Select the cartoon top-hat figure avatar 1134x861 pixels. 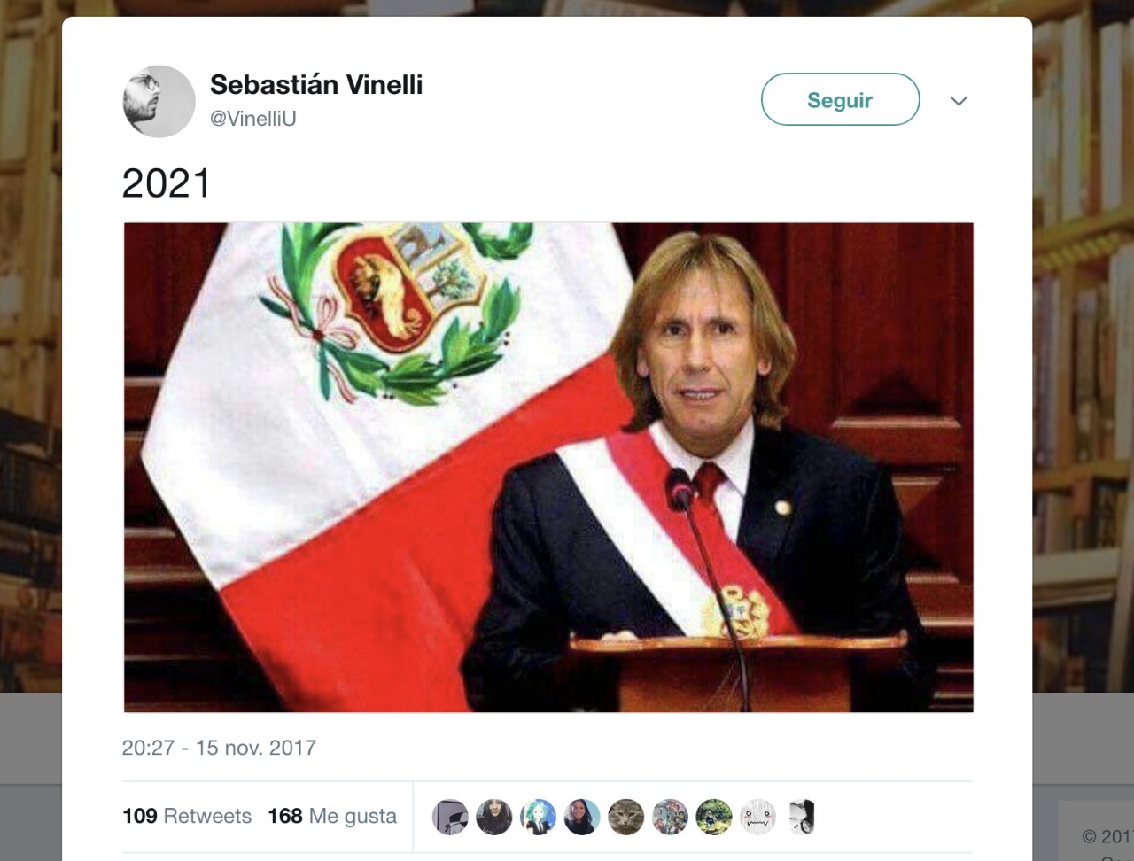click(450, 817)
